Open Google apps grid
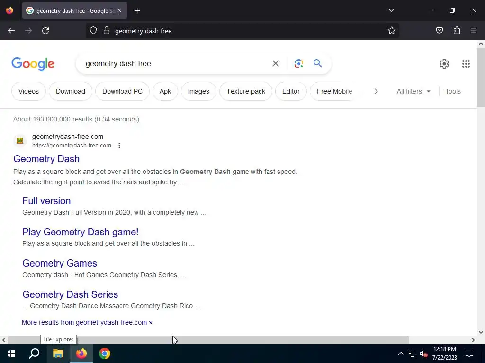 pyautogui.click(x=466, y=64)
